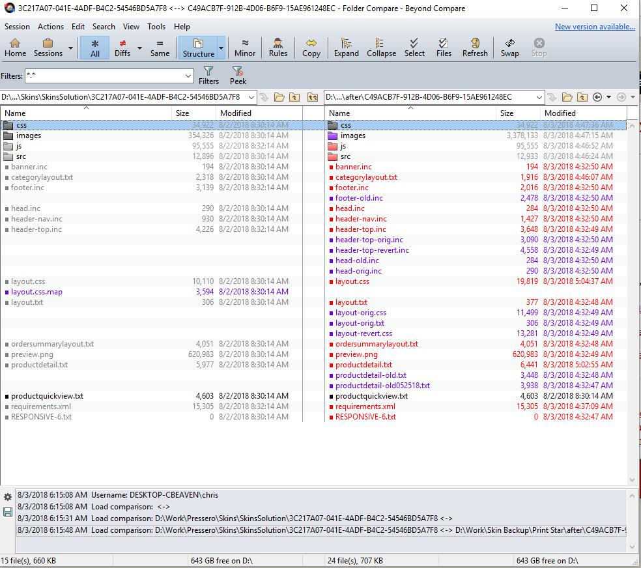Select the src folder in the right pane

coord(345,156)
